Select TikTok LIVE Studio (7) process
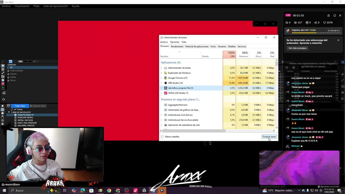The image size is (345, 194). pyautogui.click(x=217, y=93)
